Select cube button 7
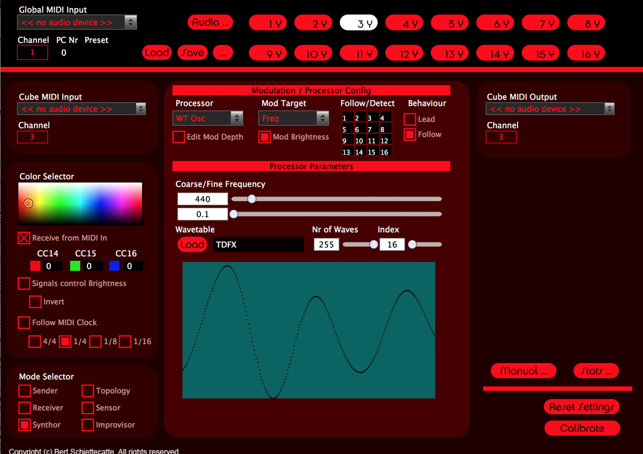The height and width of the screenshot is (454, 643). pyautogui.click(x=541, y=22)
